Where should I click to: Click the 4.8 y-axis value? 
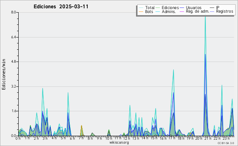click(x=13, y=62)
